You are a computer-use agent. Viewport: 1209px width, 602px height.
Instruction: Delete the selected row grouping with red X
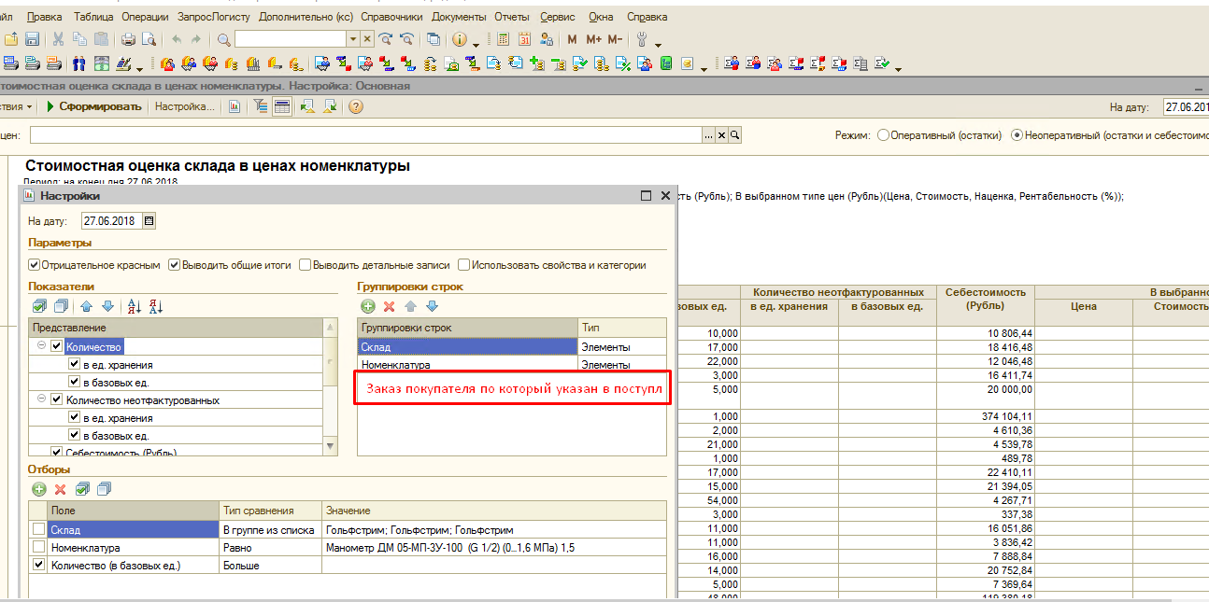(390, 306)
